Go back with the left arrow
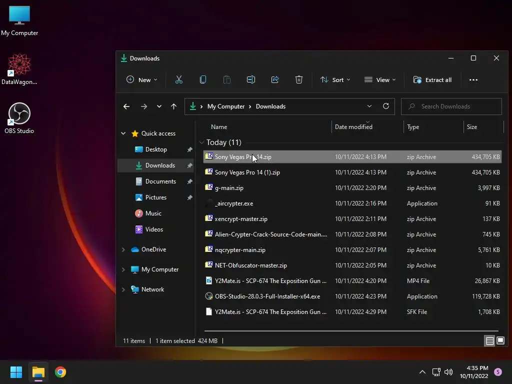The height and width of the screenshot is (384, 512). click(x=126, y=106)
